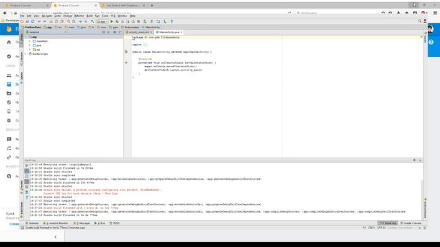Click the Event Log hide panel icon
Screen dimensions: 440x247
[x=420, y=160]
